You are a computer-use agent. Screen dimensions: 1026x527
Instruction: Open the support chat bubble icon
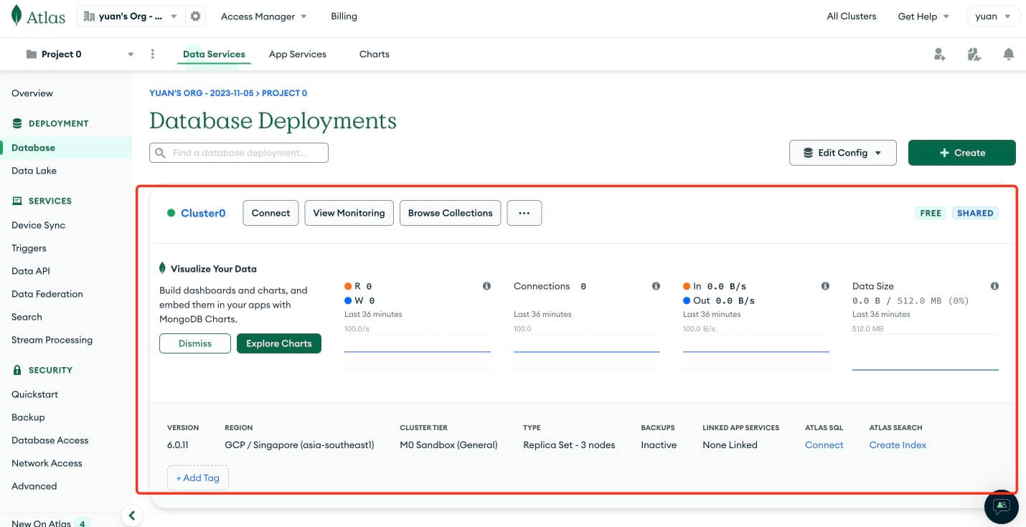(x=1001, y=506)
